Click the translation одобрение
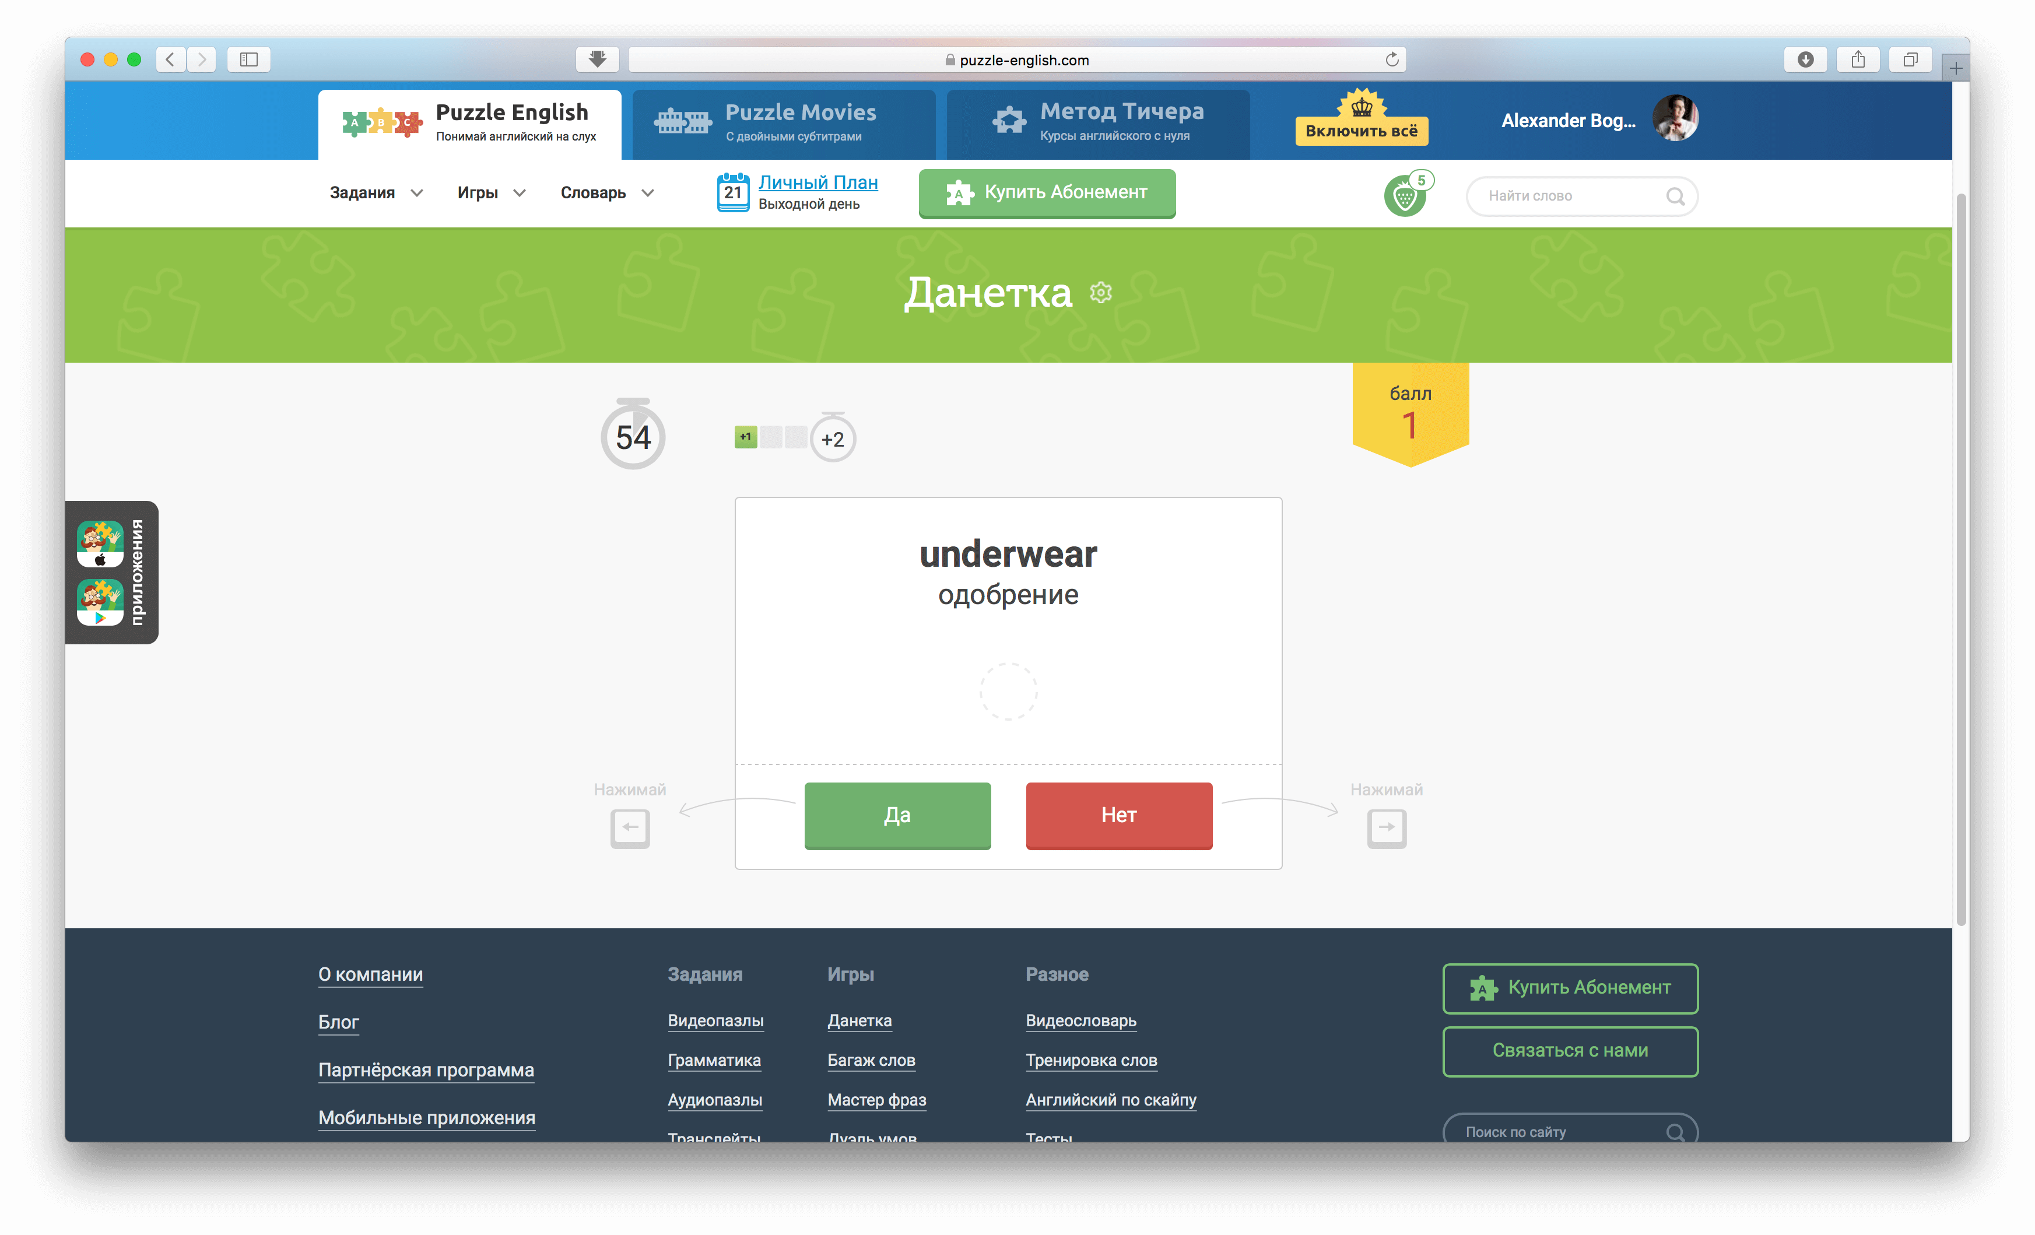This screenshot has height=1235, width=2035. point(1008,595)
